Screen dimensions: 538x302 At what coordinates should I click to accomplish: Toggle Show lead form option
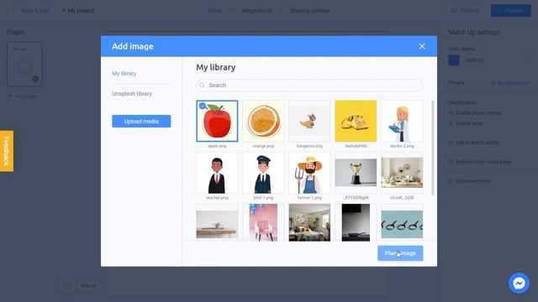tap(451, 181)
